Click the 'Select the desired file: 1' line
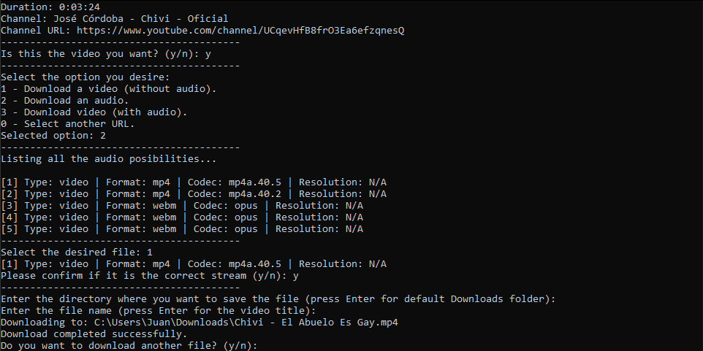This screenshot has width=703, height=351. [77, 252]
